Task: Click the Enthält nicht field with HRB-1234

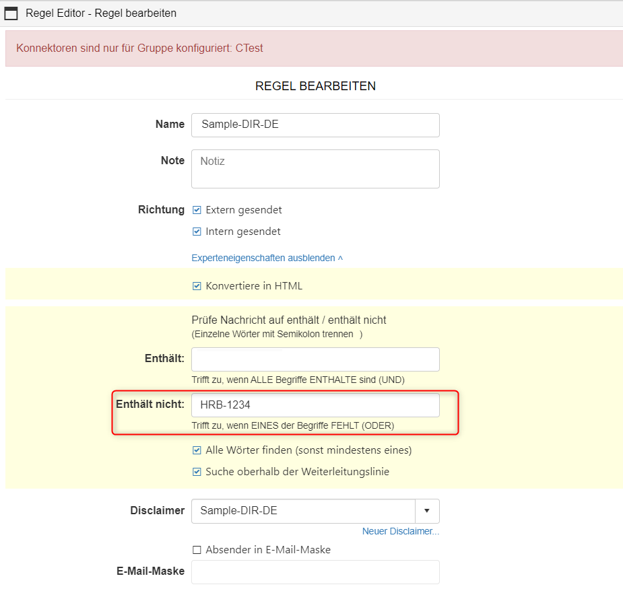Action: coord(315,405)
